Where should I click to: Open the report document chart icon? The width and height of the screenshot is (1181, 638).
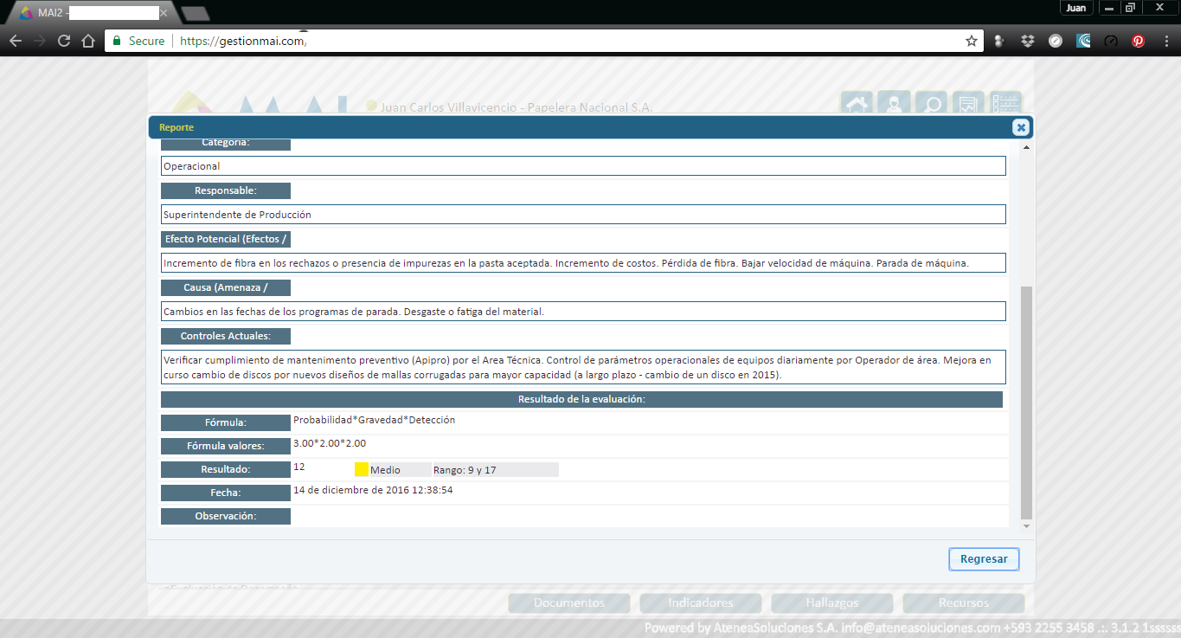coord(968,105)
